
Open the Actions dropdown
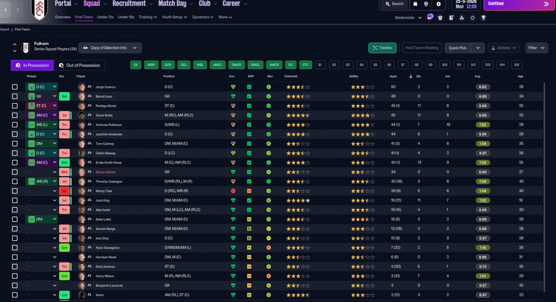tap(504, 48)
